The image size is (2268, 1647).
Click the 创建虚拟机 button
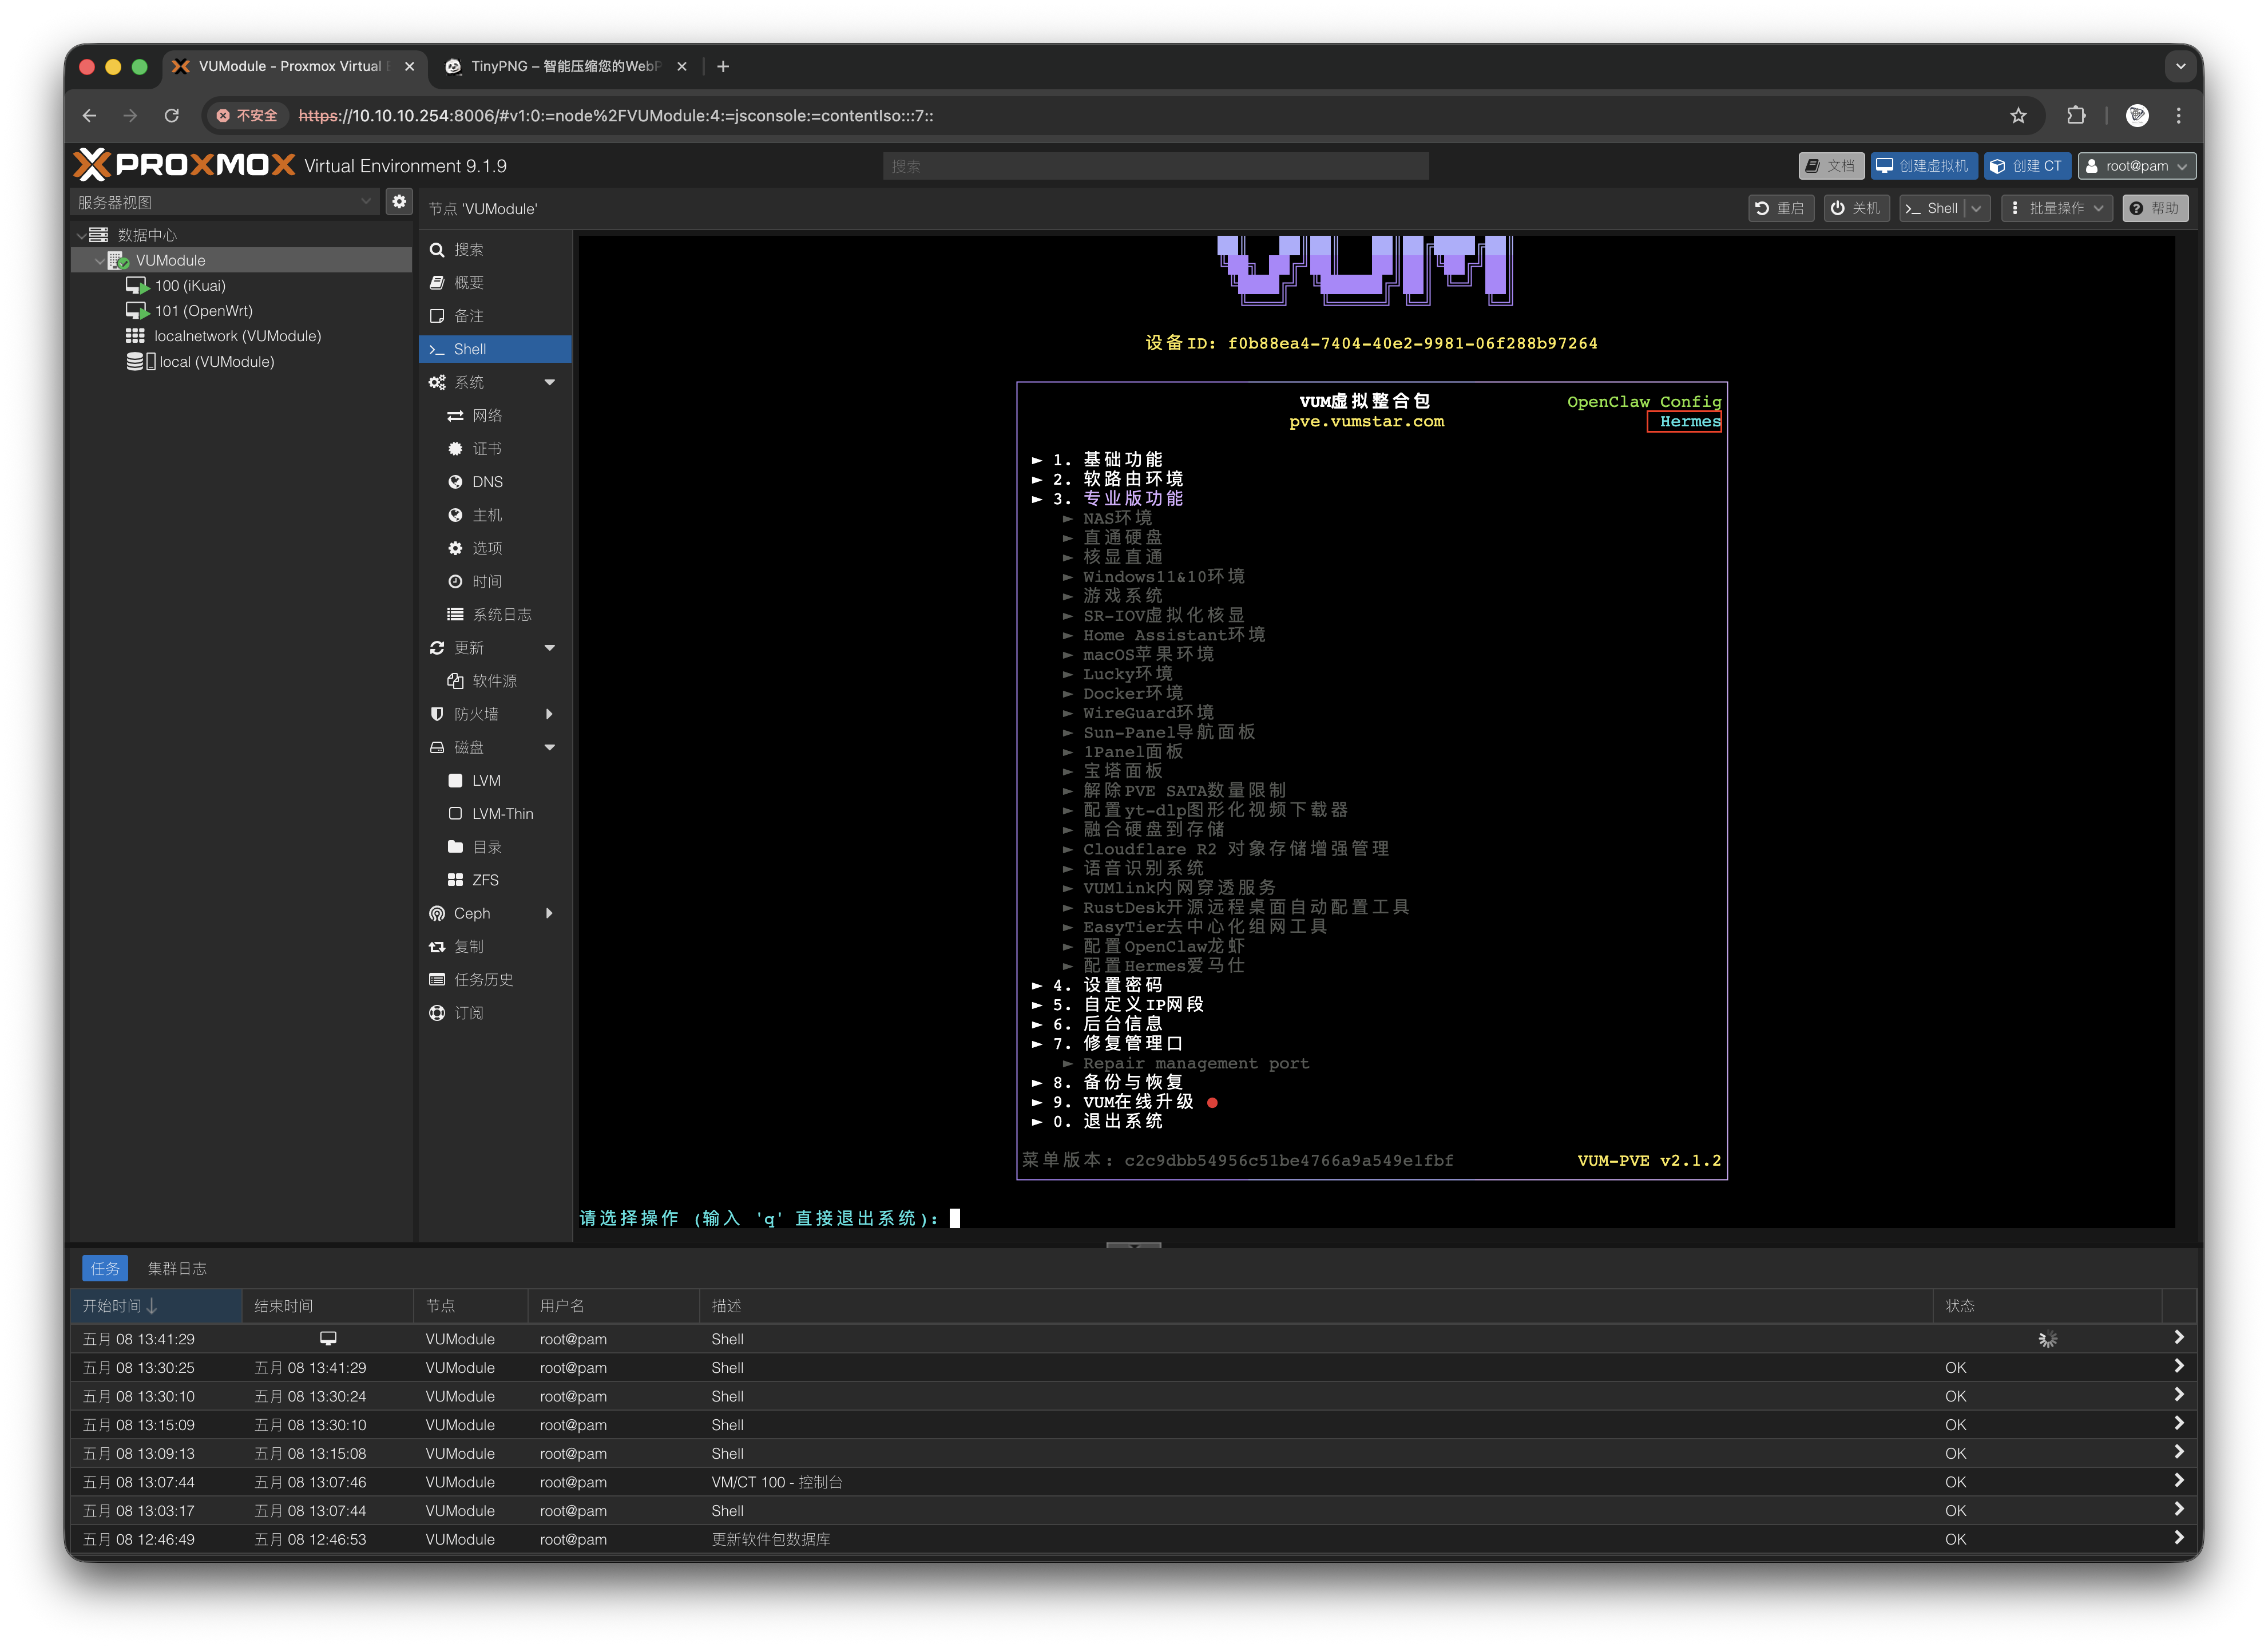click(x=1923, y=166)
